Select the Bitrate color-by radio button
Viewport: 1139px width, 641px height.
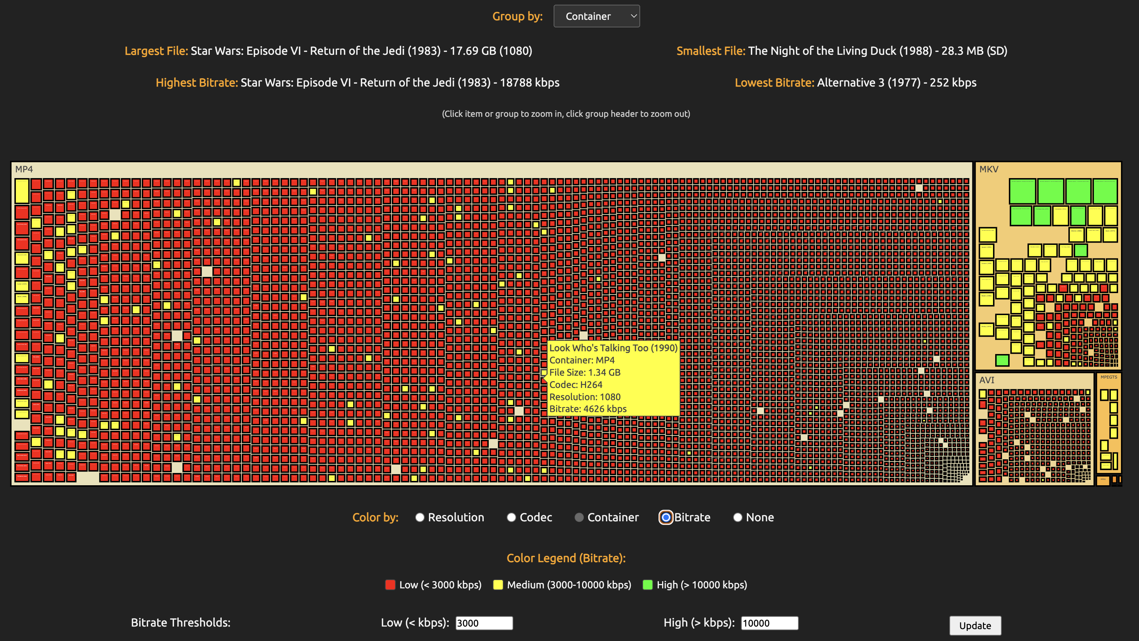coord(665,517)
